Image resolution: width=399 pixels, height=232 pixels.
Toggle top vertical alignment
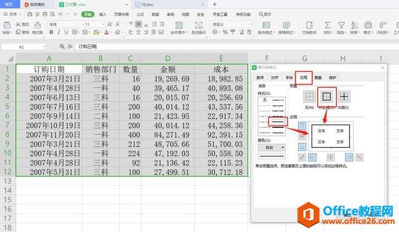tap(131, 24)
